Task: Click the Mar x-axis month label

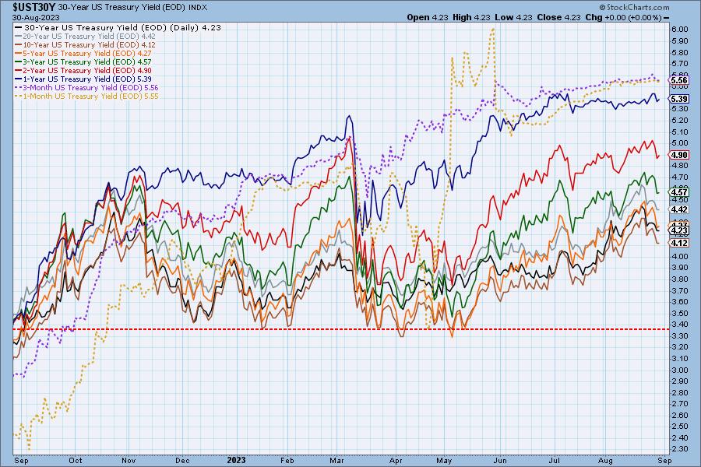Action: tap(336, 461)
